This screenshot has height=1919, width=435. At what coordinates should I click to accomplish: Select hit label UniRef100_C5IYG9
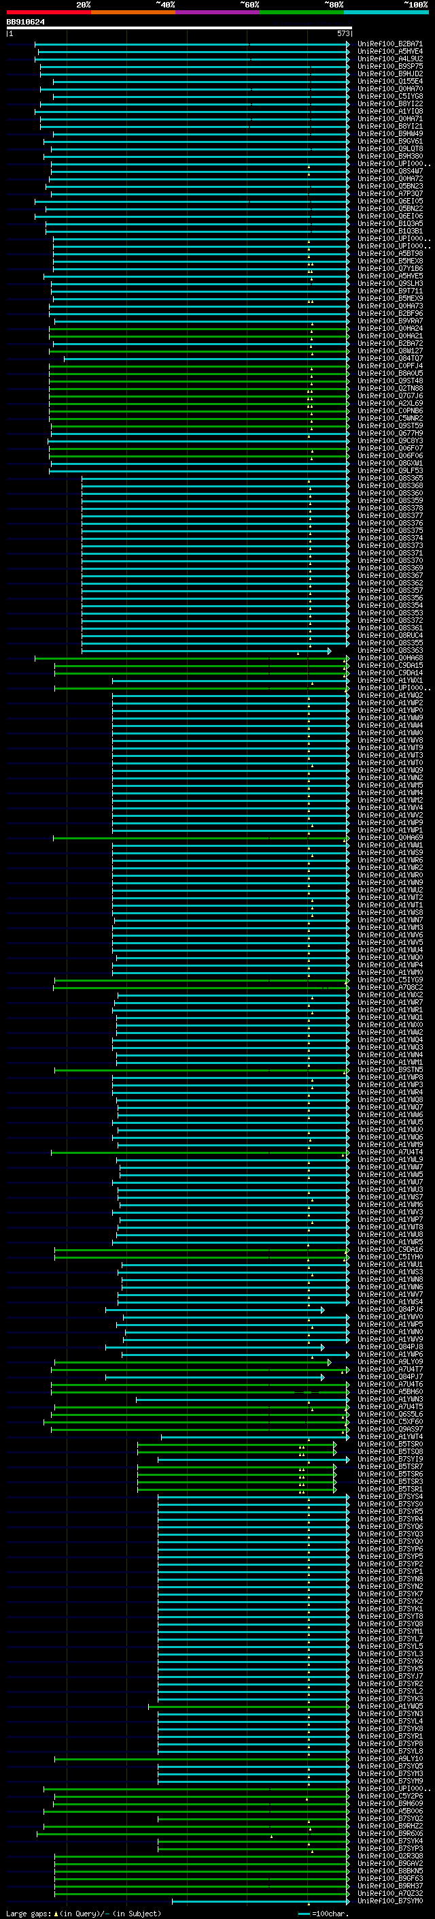coord(389,980)
